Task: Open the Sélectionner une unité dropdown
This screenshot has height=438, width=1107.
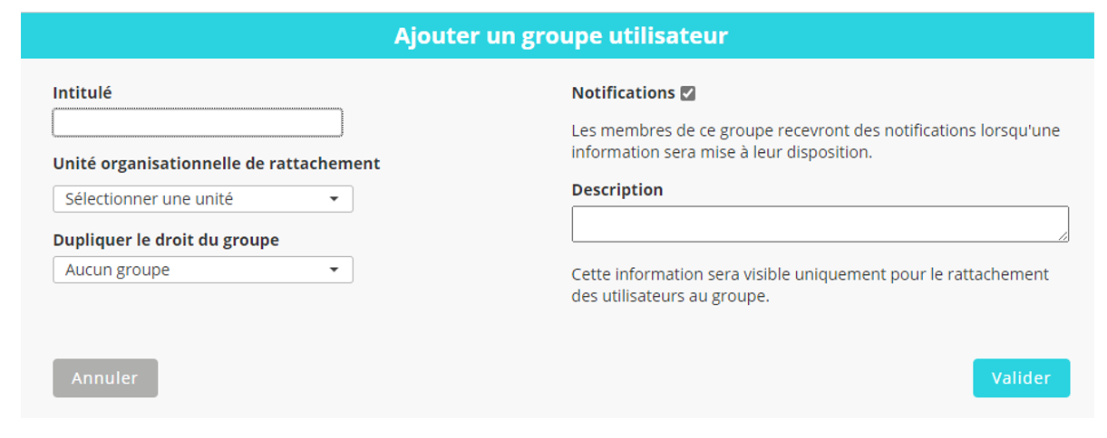Action: pyautogui.click(x=190, y=199)
